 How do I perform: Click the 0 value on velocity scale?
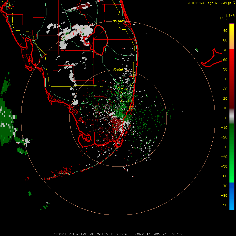click(226, 118)
